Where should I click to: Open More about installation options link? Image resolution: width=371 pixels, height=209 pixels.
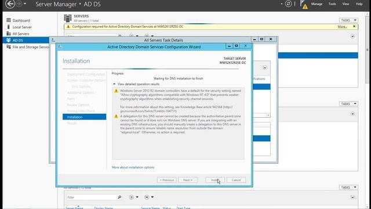pyautogui.click(x=133, y=167)
